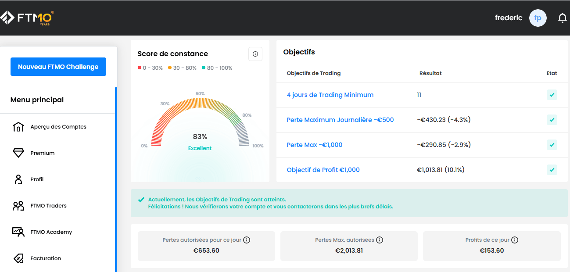
Task: Click the Profil person icon
Action: [x=18, y=179]
